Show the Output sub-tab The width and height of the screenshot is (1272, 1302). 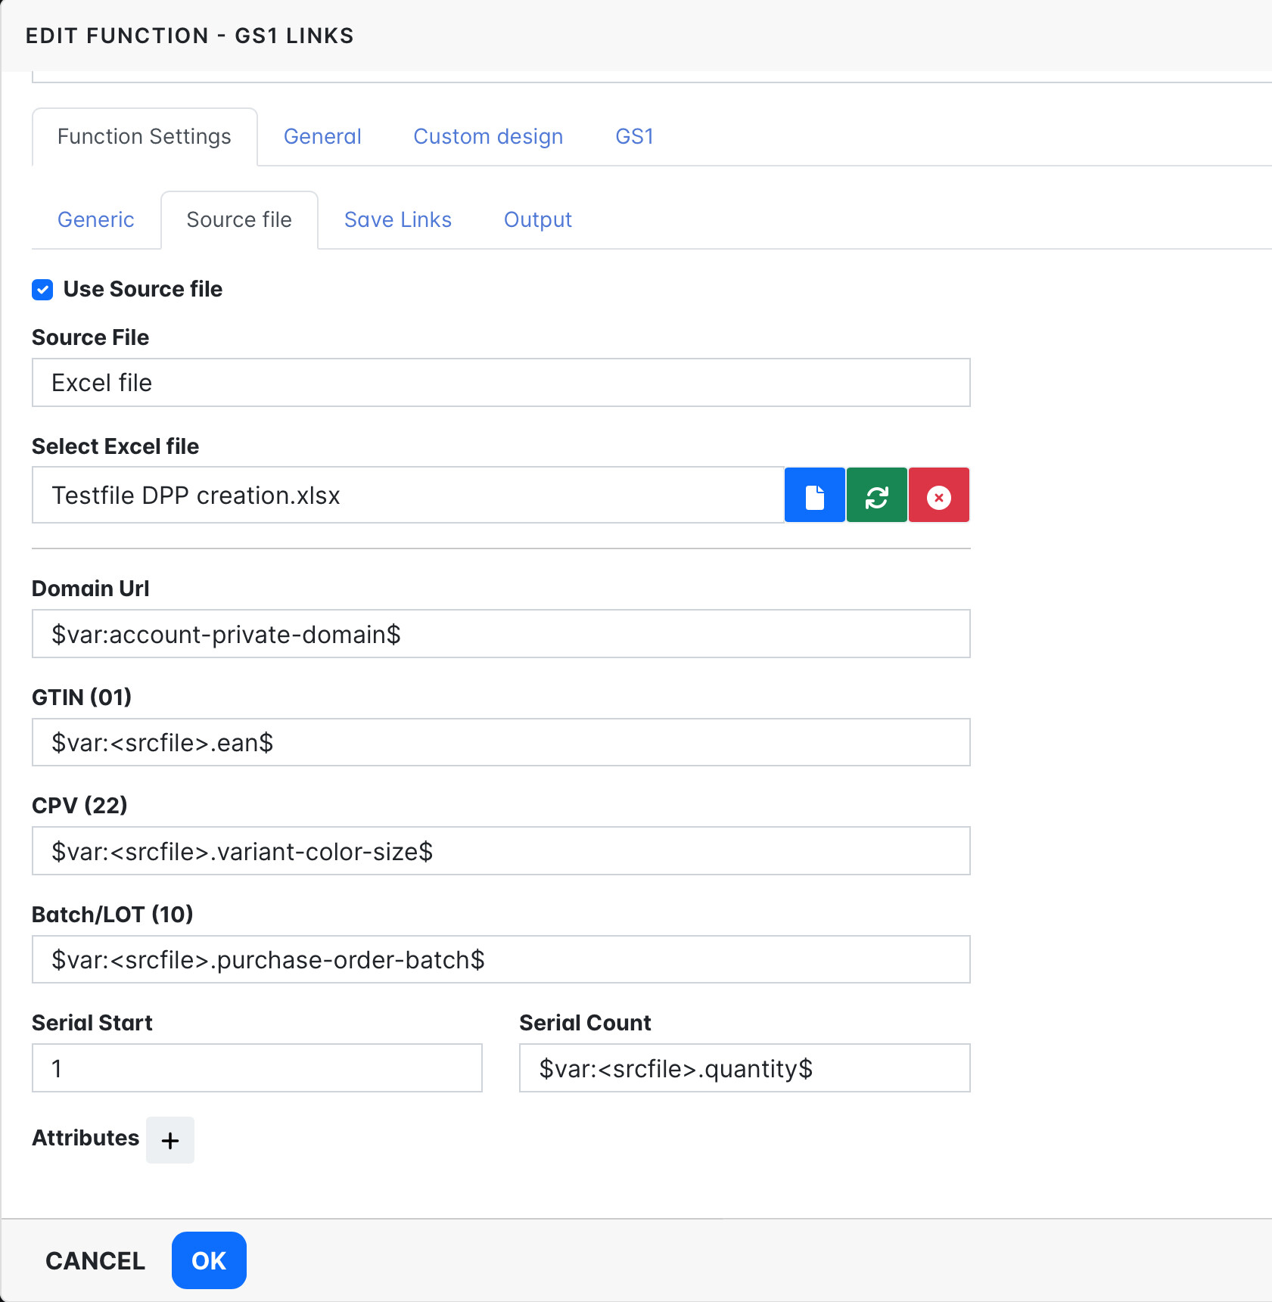(537, 220)
